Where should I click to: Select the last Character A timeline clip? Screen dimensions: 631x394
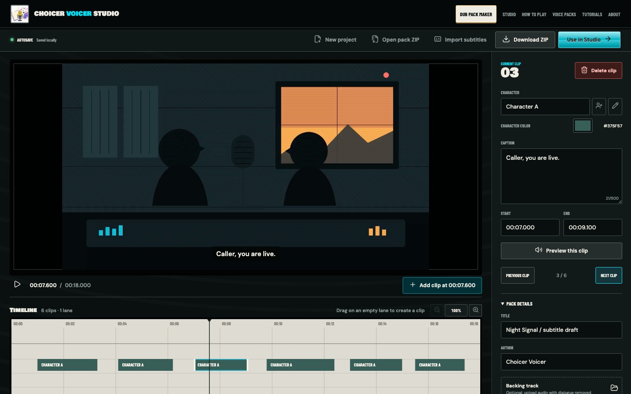pos(440,365)
